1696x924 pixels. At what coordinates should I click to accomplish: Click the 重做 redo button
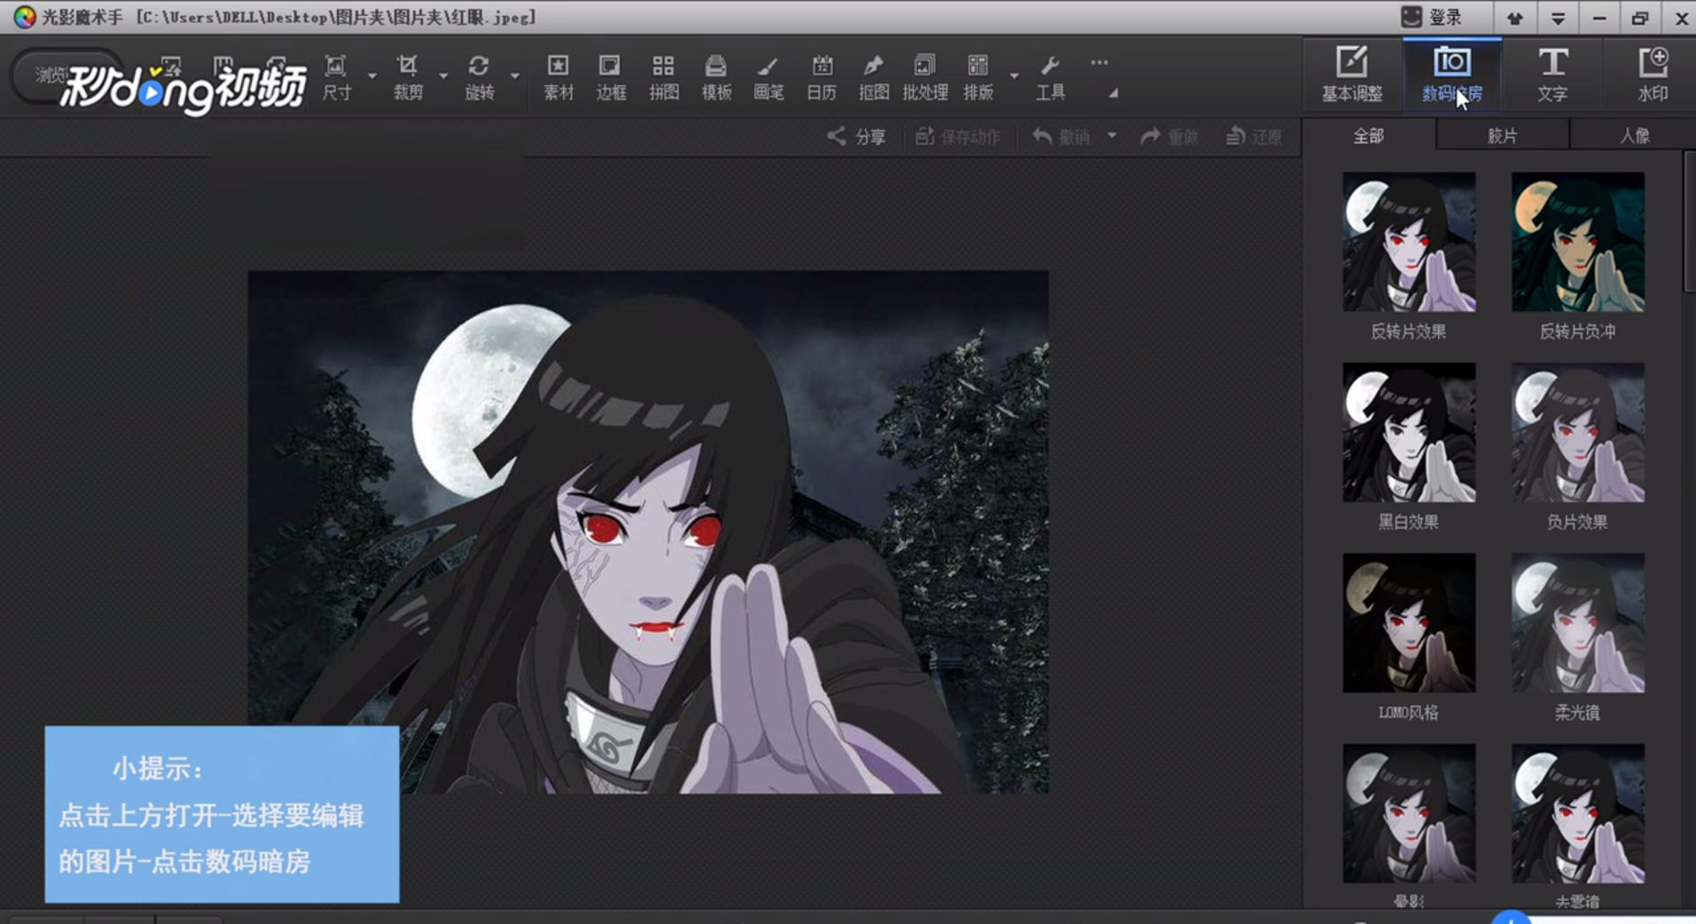1169,136
